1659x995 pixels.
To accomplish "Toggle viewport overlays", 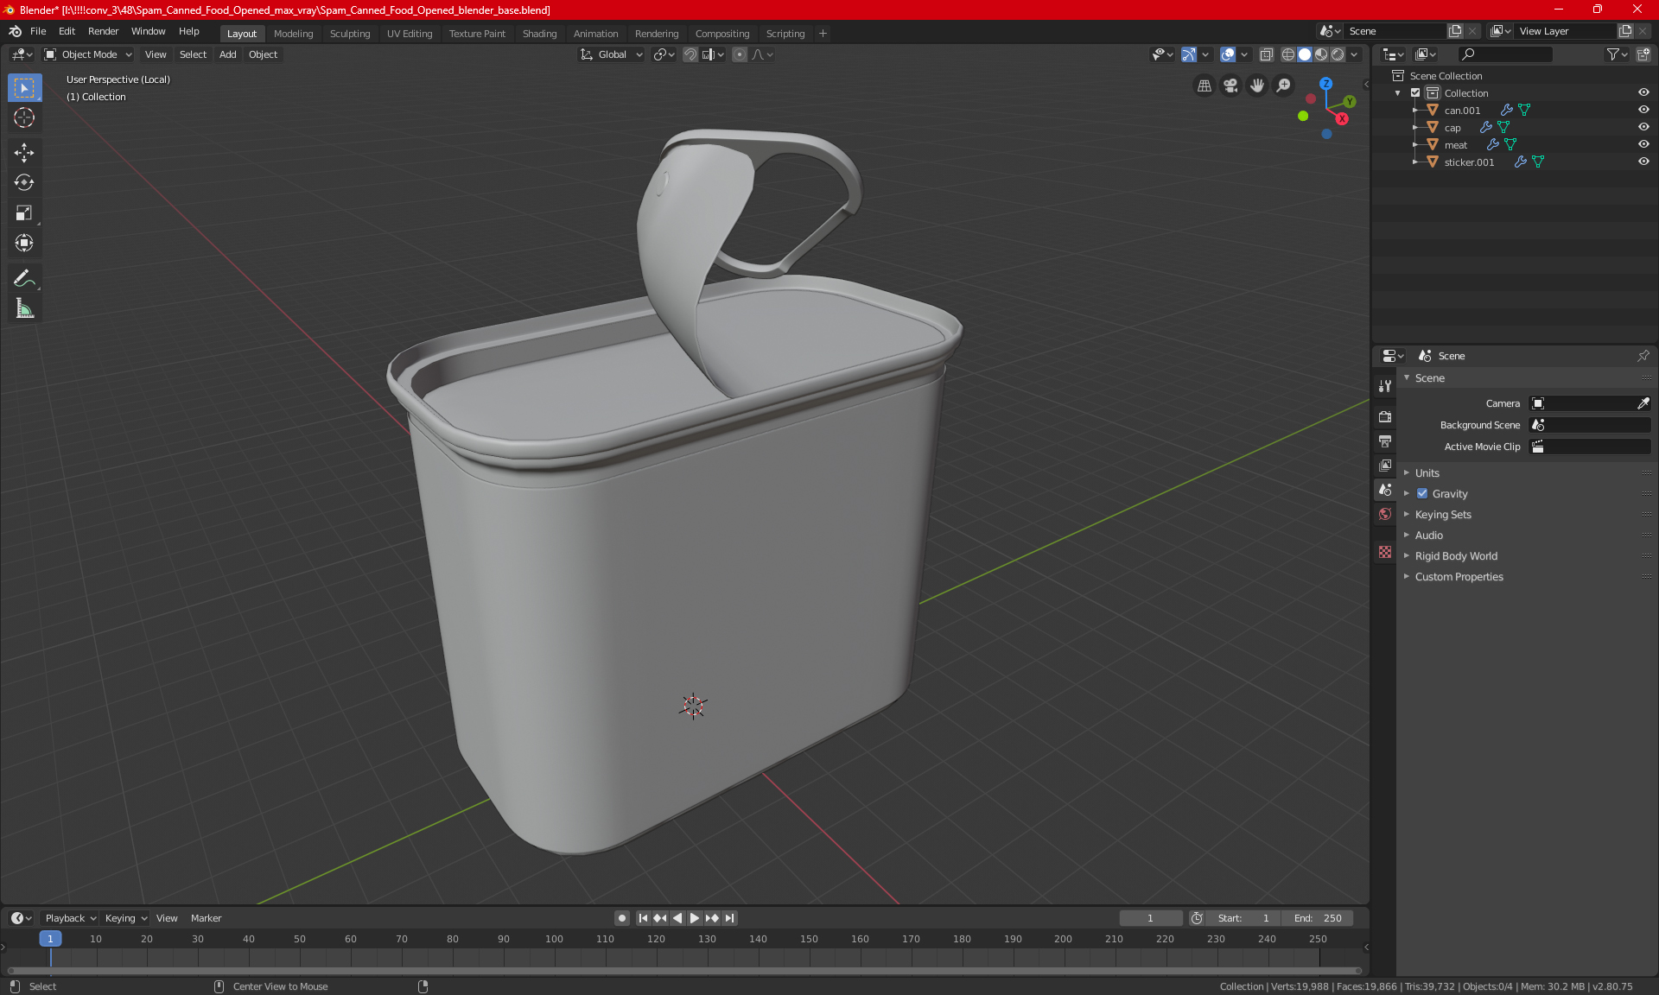I will (1227, 54).
